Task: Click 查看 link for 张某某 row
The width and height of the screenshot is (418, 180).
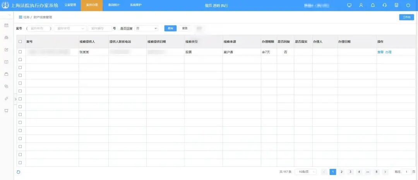Action: click(x=380, y=52)
